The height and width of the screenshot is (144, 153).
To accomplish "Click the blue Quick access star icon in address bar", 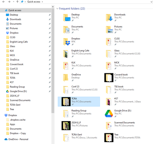I will pyautogui.click(x=22, y=2).
